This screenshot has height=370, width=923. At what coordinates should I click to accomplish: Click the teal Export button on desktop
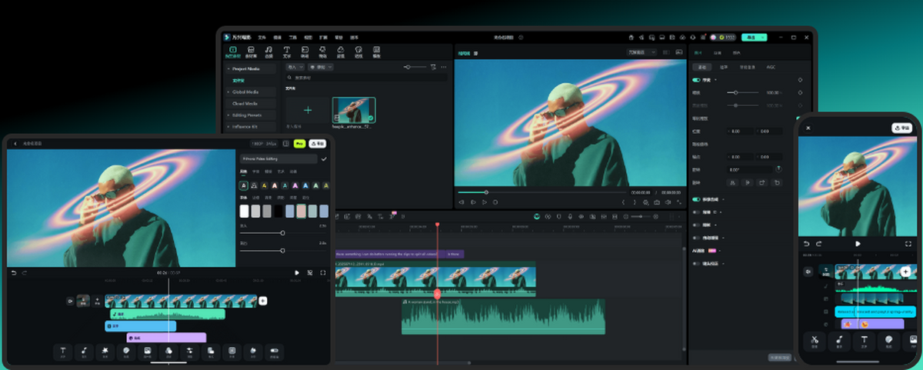pos(751,37)
